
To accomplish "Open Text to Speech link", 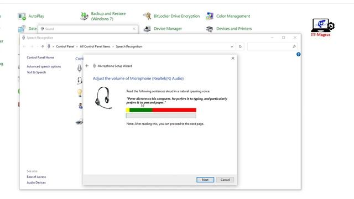I will coord(37,72).
